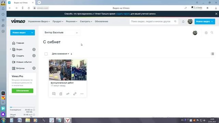The image size is (219, 123).
Task: Open the notifications bell
Action: (x=183, y=22)
